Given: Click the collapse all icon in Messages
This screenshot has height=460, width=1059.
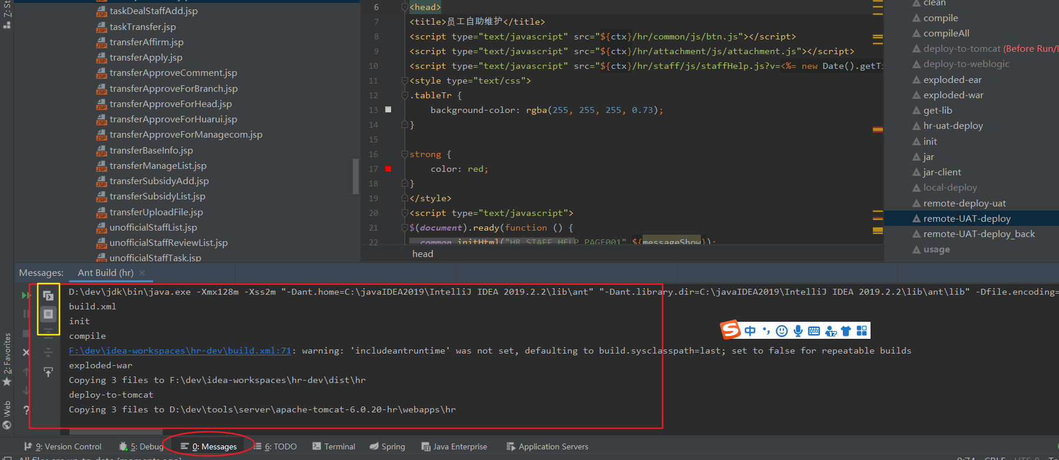Looking at the screenshot, I should [48, 352].
